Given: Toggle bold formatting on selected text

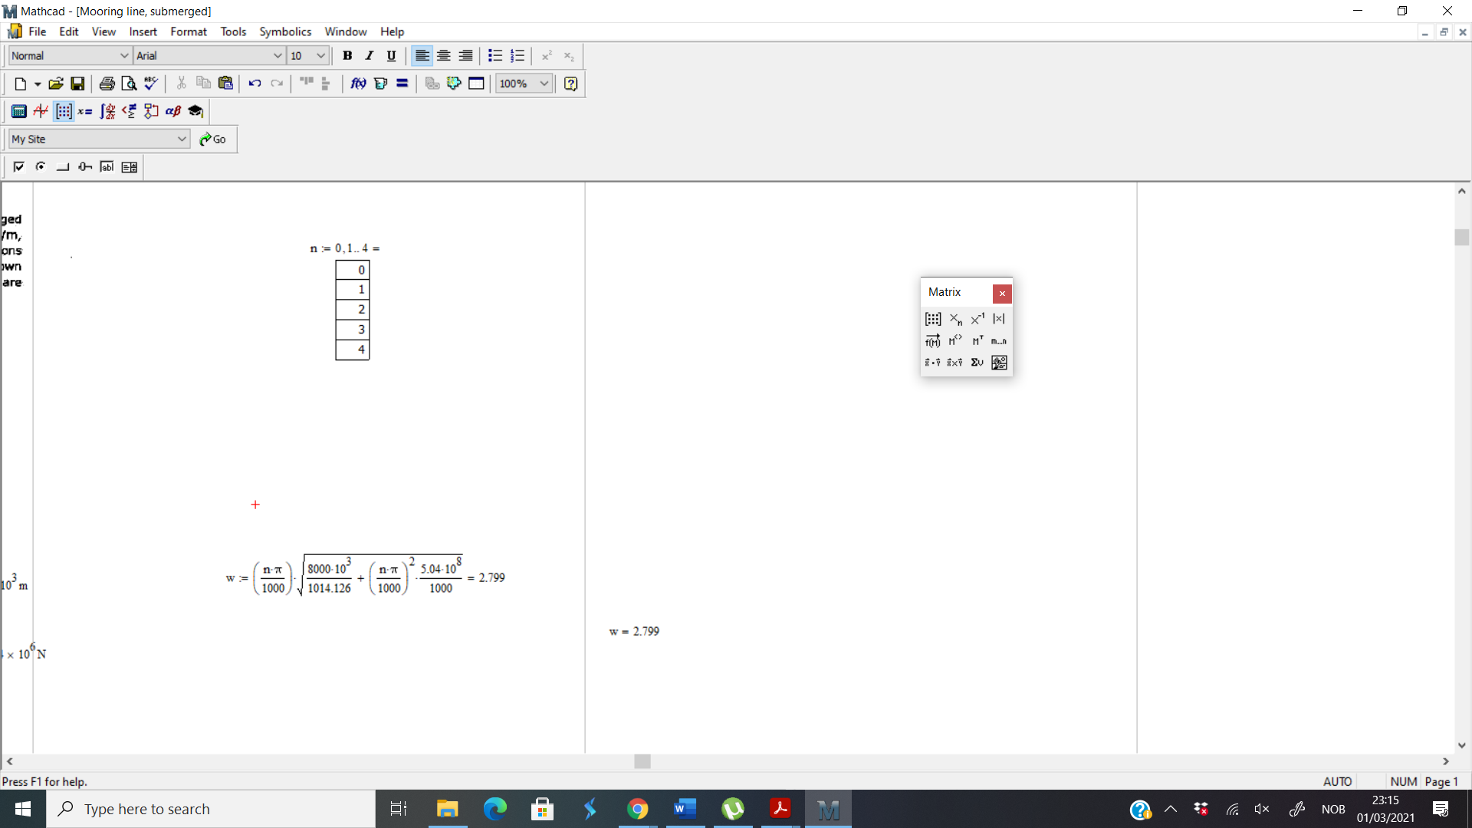Looking at the screenshot, I should click(x=347, y=55).
